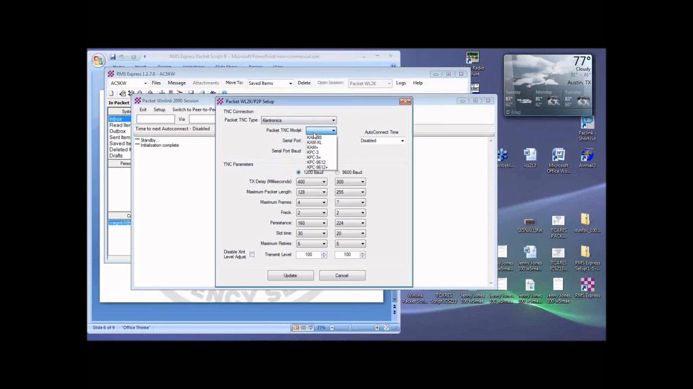Click the callsign field left of Via
Screen dimensions: 693x389
(x=155, y=119)
